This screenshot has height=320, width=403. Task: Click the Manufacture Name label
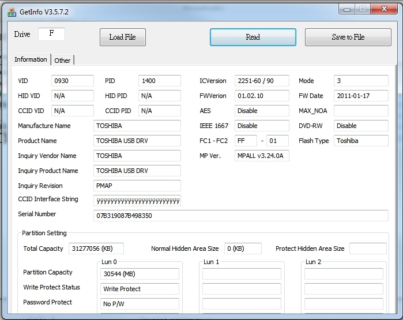pos(44,126)
